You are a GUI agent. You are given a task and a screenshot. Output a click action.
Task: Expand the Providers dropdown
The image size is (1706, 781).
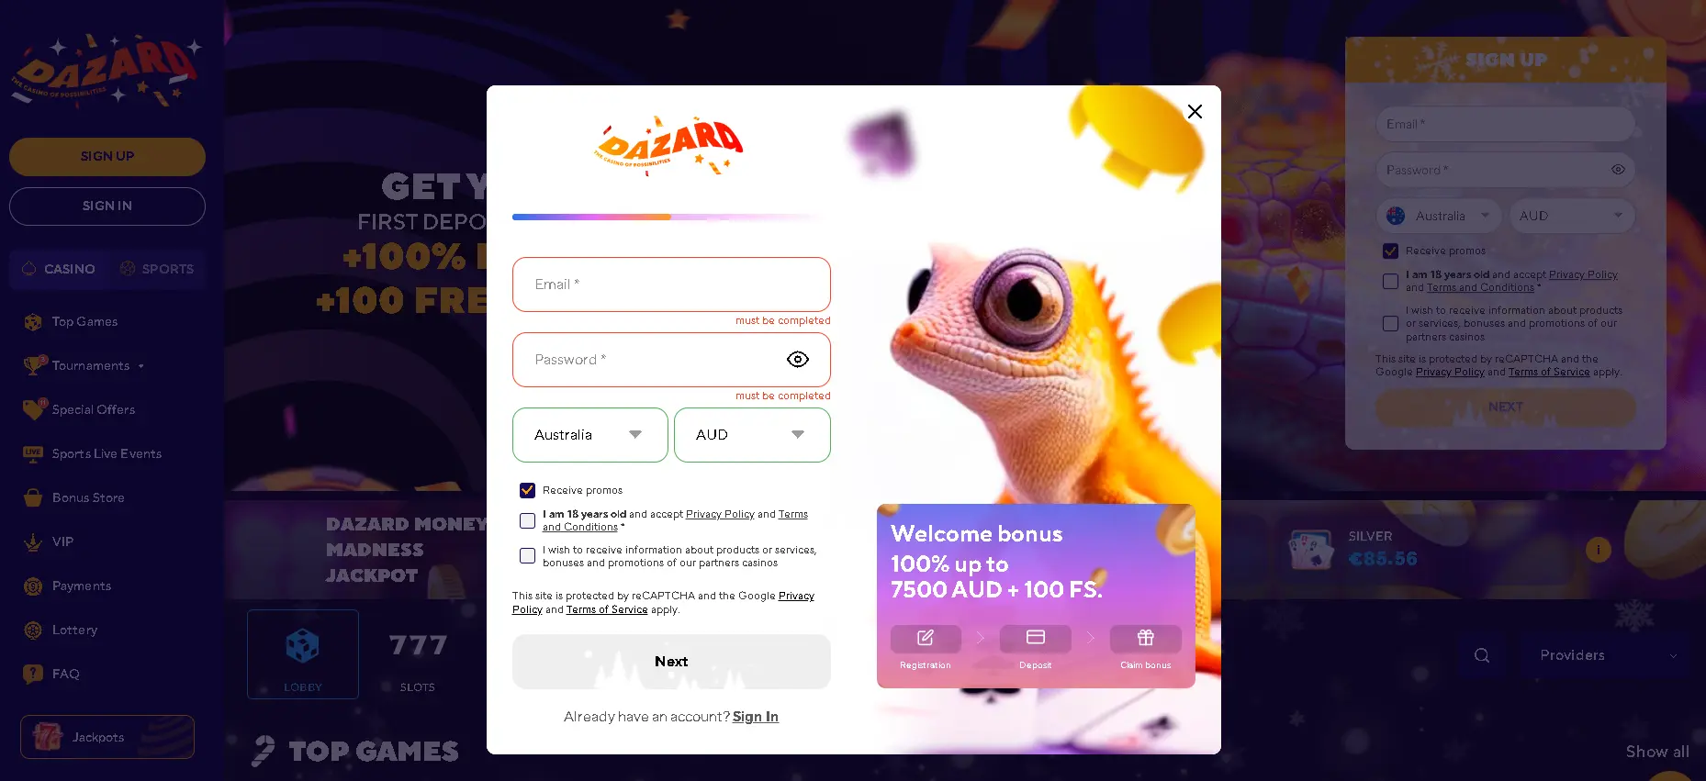(x=1607, y=655)
